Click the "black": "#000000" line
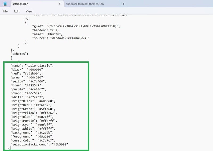Screen dimensions: 213x151 coord(28,70)
